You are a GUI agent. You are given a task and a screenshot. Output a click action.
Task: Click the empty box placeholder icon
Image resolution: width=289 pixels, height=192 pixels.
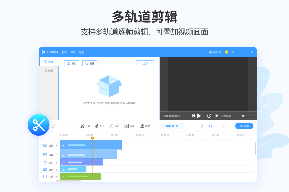pos(109,86)
